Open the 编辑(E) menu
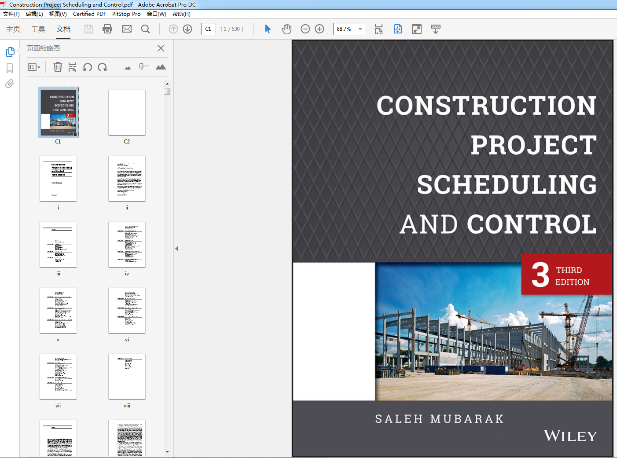This screenshot has height=458, width=617. (x=34, y=14)
